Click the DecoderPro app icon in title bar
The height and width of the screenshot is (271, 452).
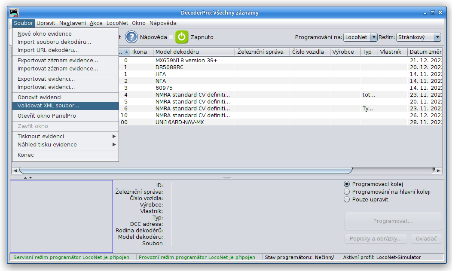[14, 12]
